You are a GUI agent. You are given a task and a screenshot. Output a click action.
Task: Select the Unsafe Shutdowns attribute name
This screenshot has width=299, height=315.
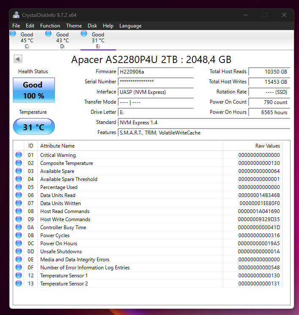coord(61,252)
